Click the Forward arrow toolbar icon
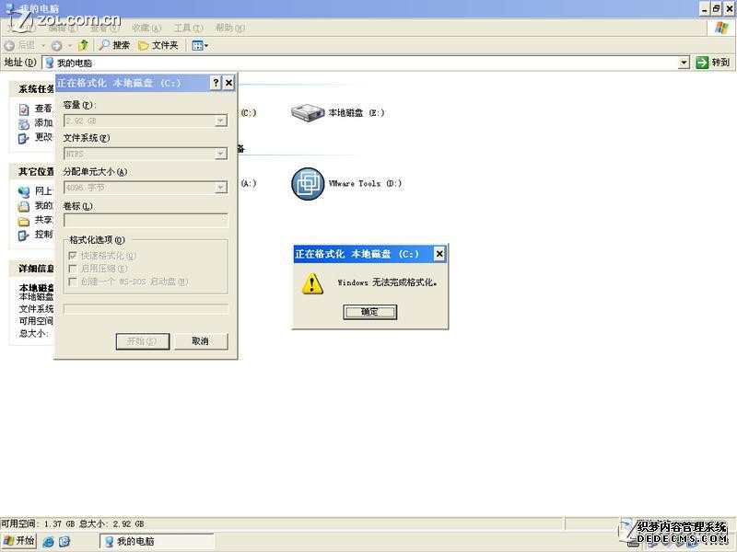 click(57, 45)
